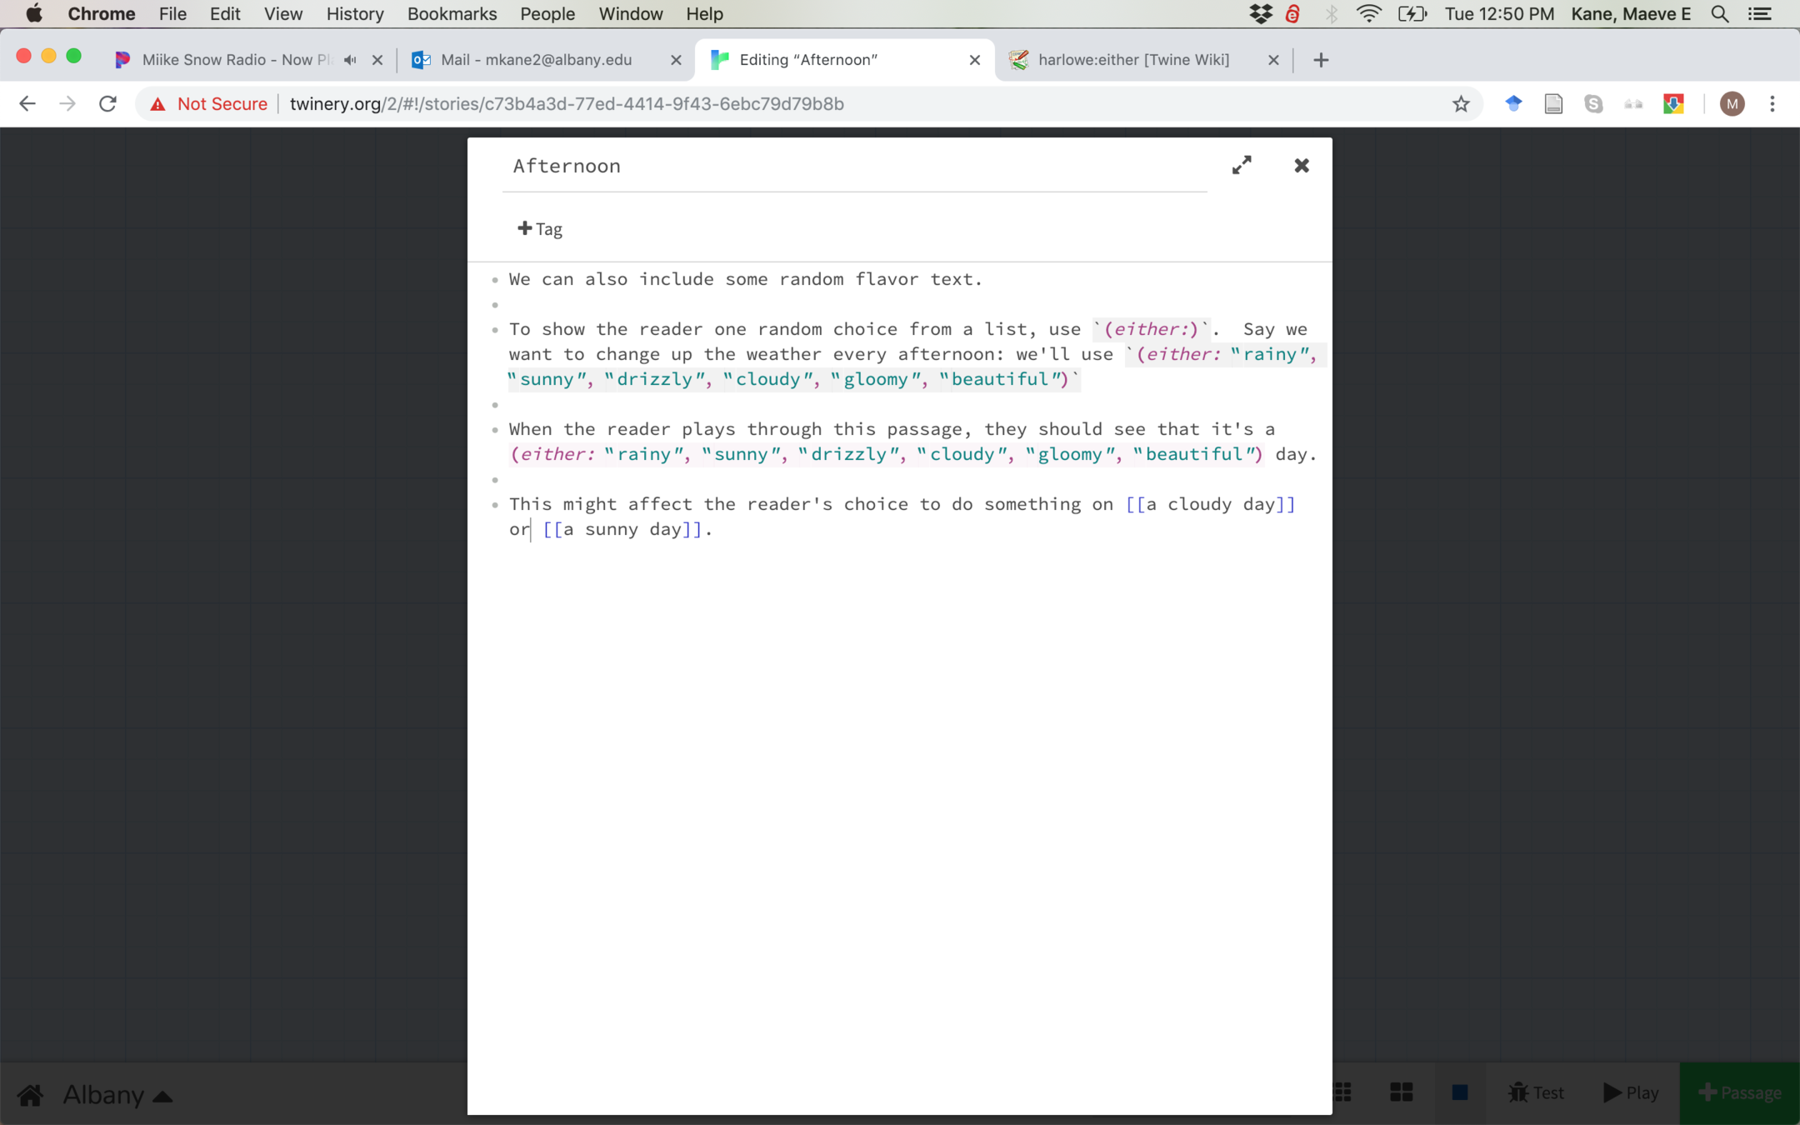This screenshot has height=1125, width=1800.
Task: Add a new passage with +Passage
Action: click(x=1739, y=1092)
